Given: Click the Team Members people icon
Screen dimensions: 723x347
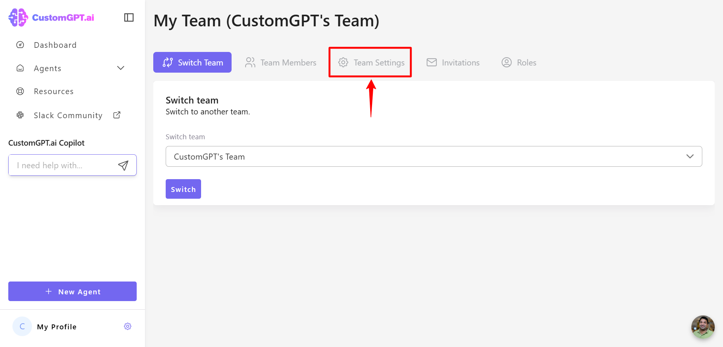Looking at the screenshot, I should click(x=250, y=62).
